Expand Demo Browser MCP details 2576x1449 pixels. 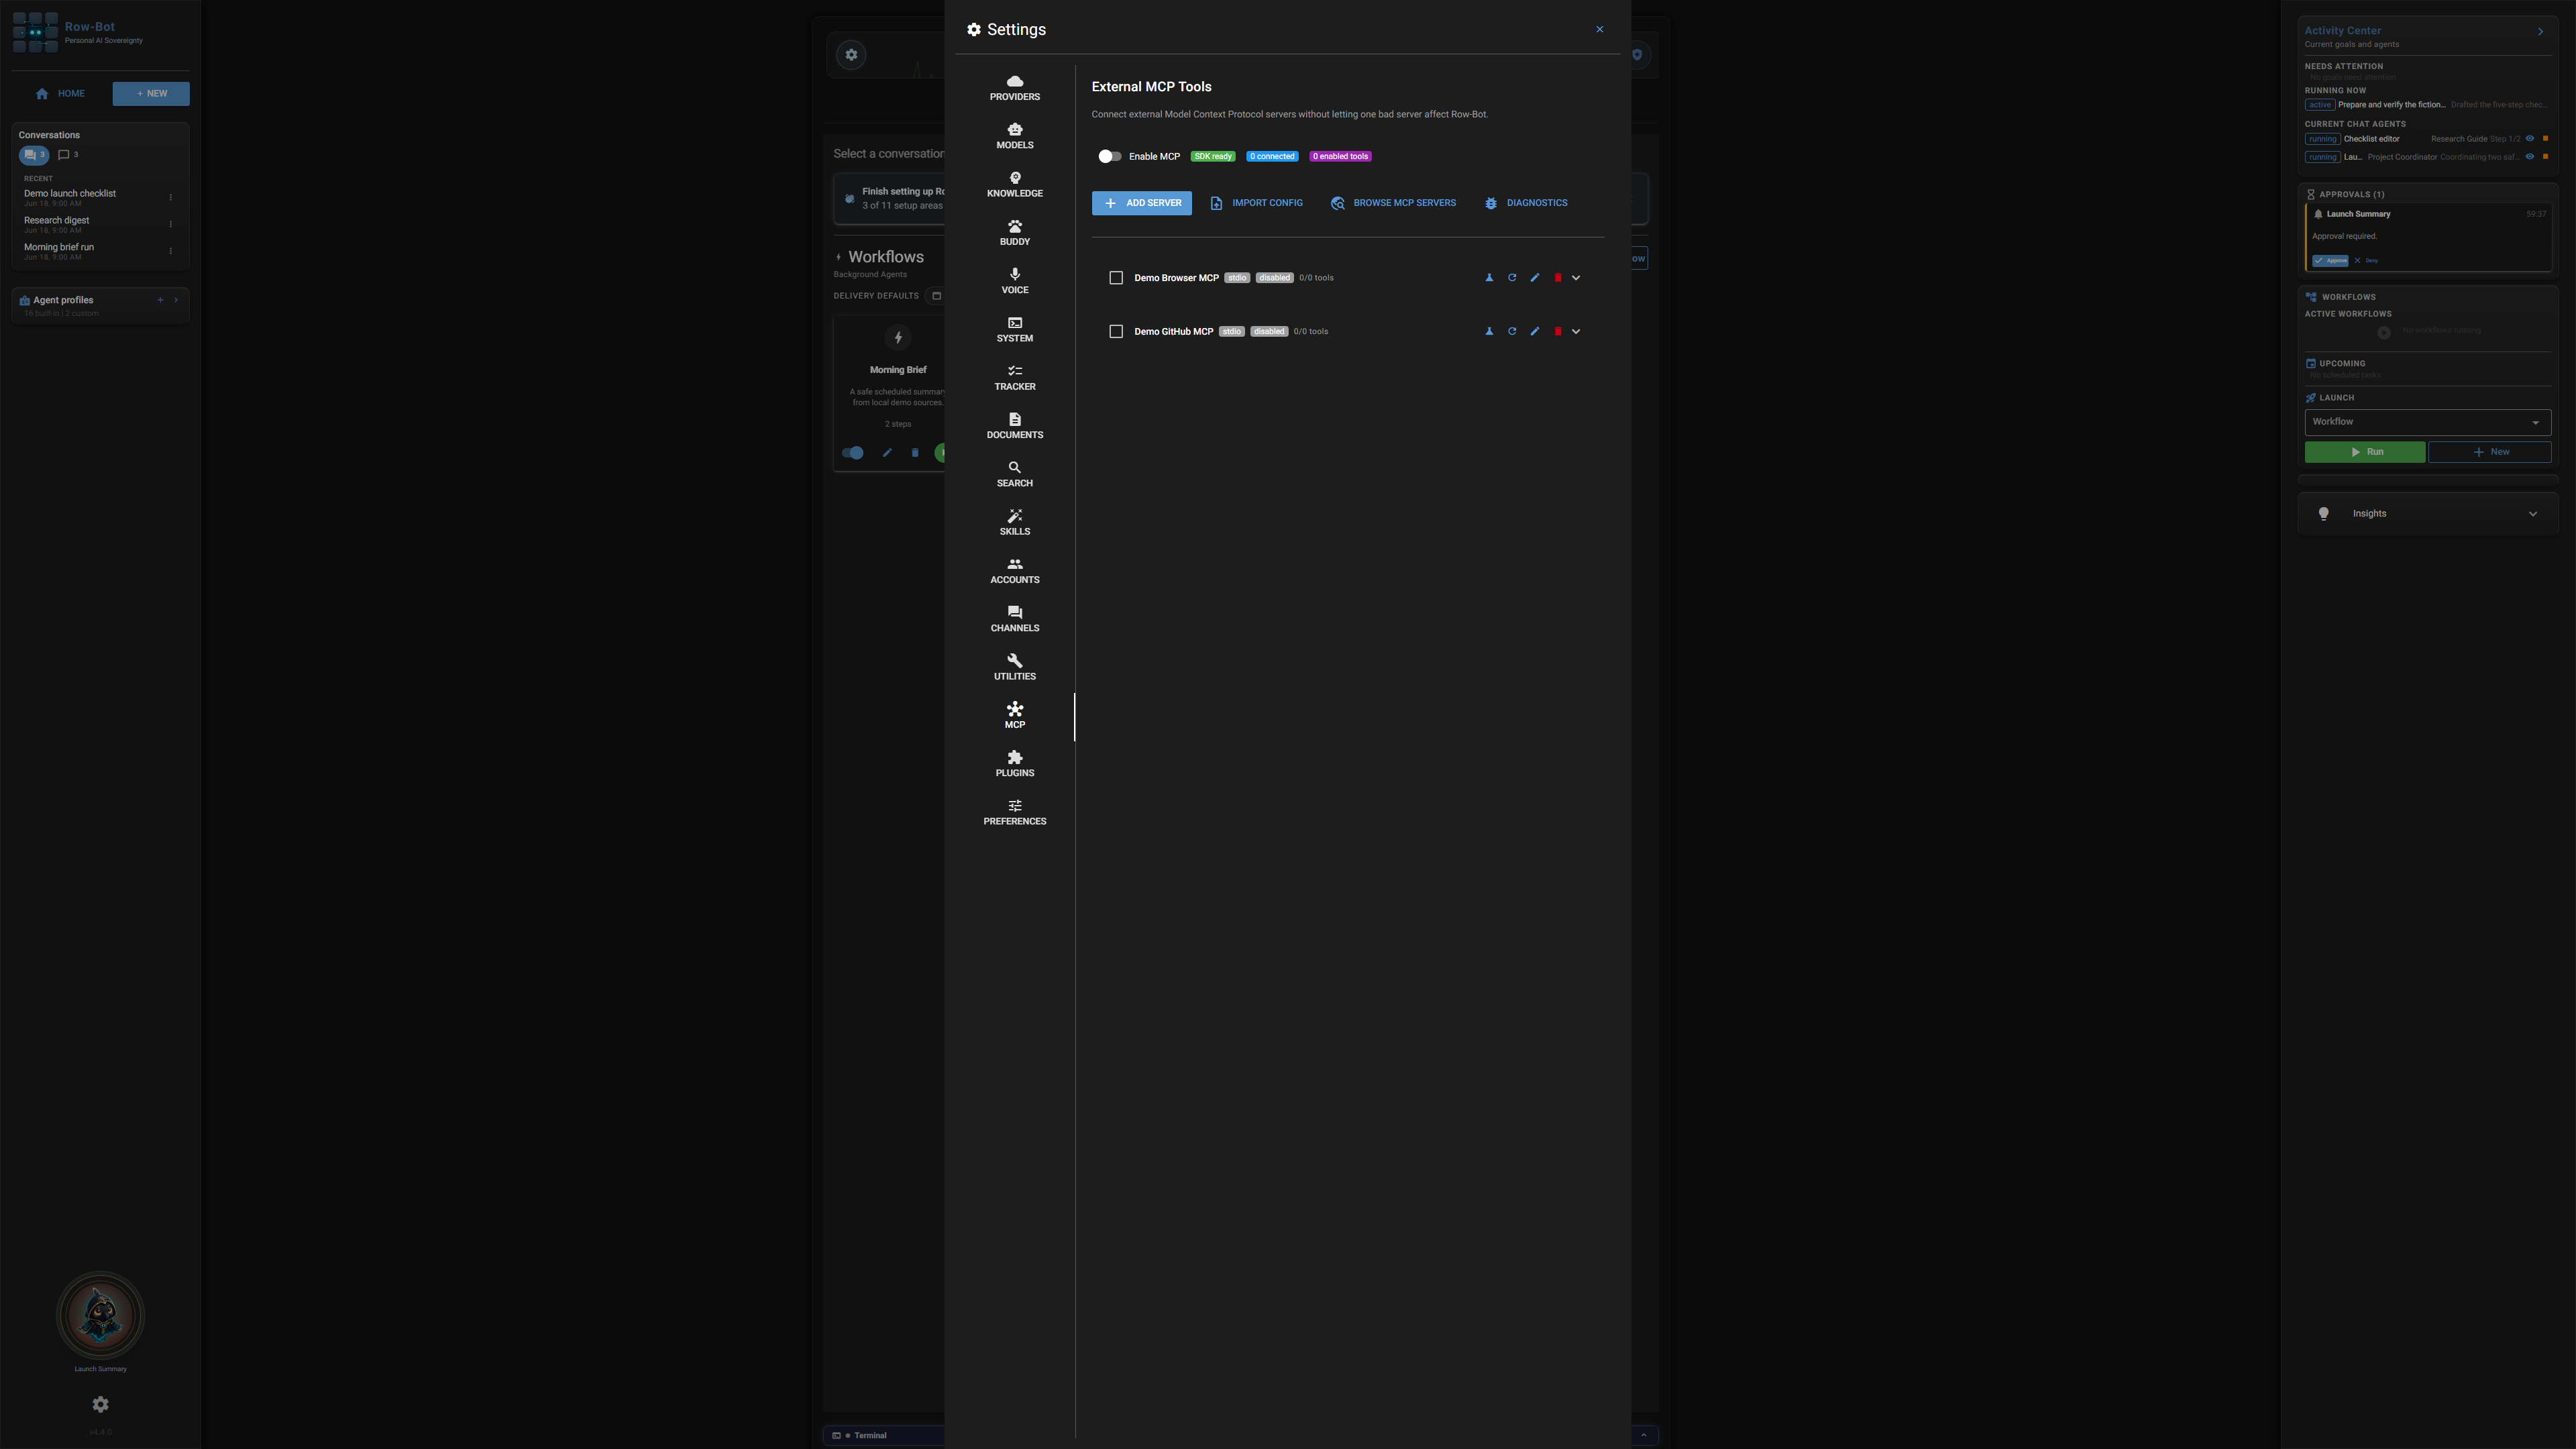coord(1576,278)
